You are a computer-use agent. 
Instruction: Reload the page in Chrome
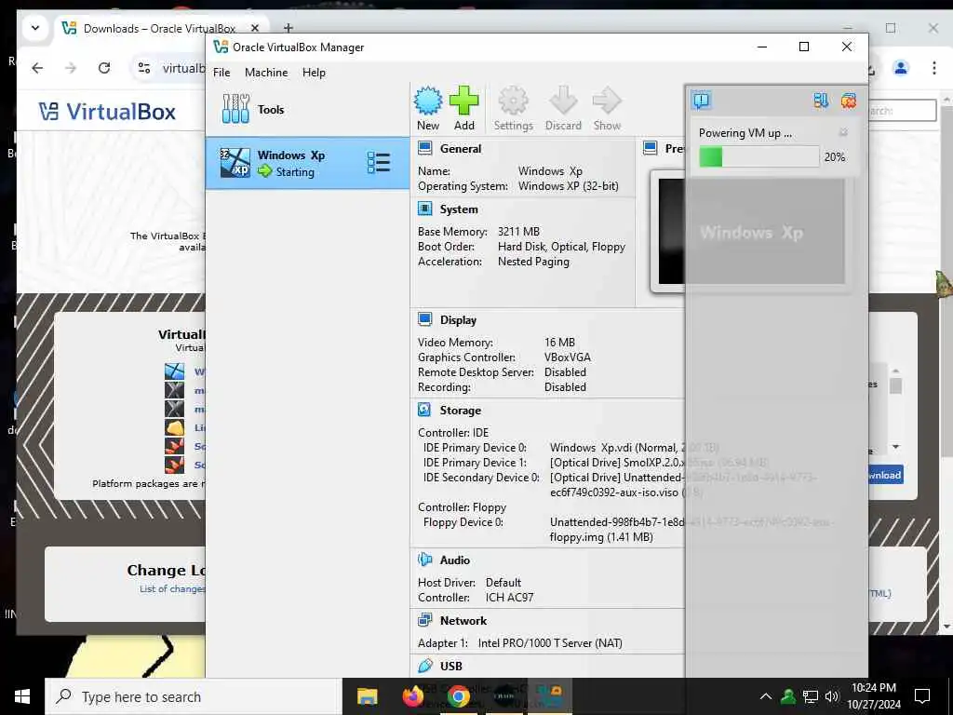[104, 67]
